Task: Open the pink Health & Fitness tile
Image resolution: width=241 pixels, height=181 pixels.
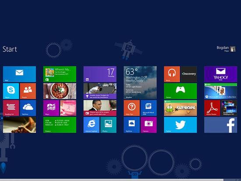Action: point(68,108)
